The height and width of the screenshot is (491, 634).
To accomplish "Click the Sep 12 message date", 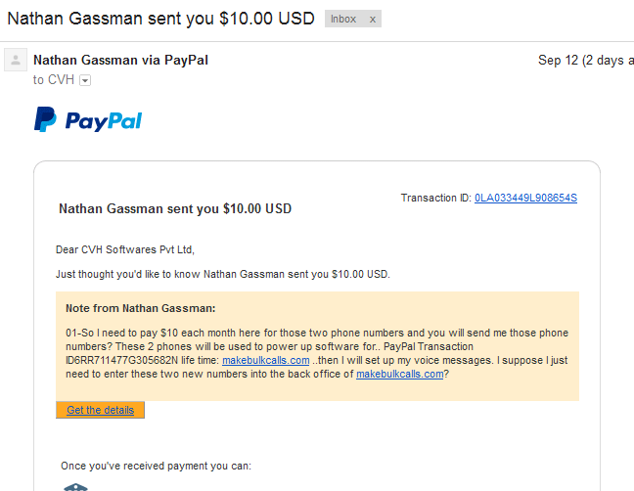I will point(585,61).
